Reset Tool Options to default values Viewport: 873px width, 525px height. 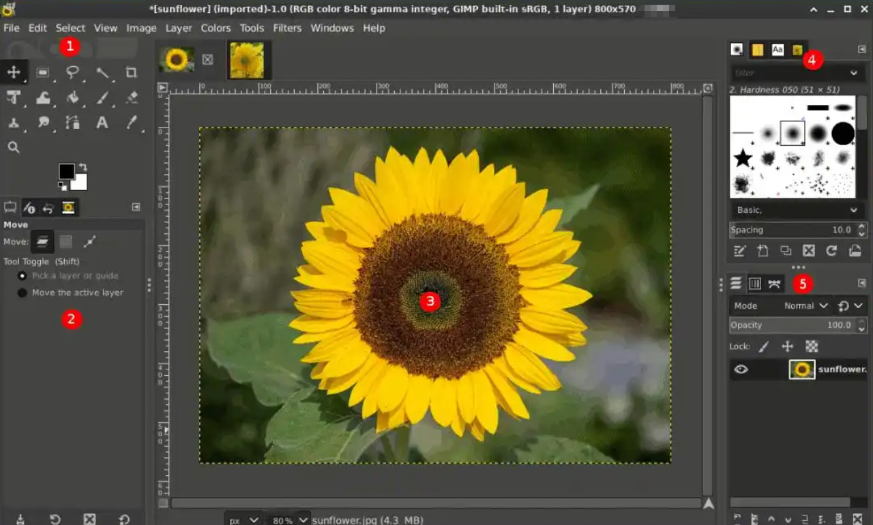pos(124,519)
